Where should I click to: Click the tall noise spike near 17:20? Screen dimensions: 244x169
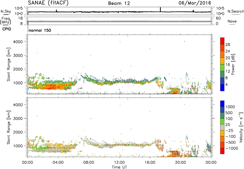[x=160, y=9]
